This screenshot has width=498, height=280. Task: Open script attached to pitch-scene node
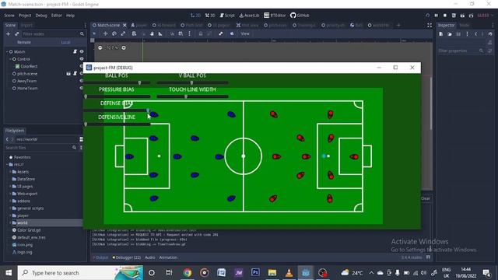click(75, 73)
